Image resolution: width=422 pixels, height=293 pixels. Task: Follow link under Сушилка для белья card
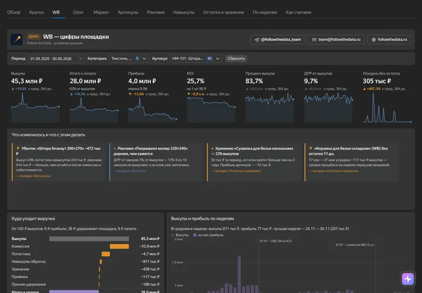(x=236, y=171)
